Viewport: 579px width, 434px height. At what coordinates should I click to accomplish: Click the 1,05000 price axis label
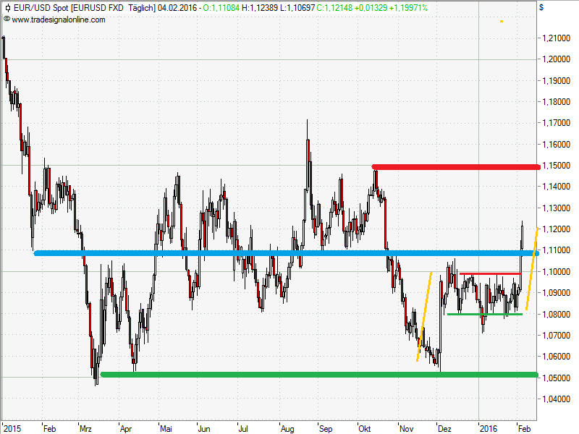click(556, 378)
